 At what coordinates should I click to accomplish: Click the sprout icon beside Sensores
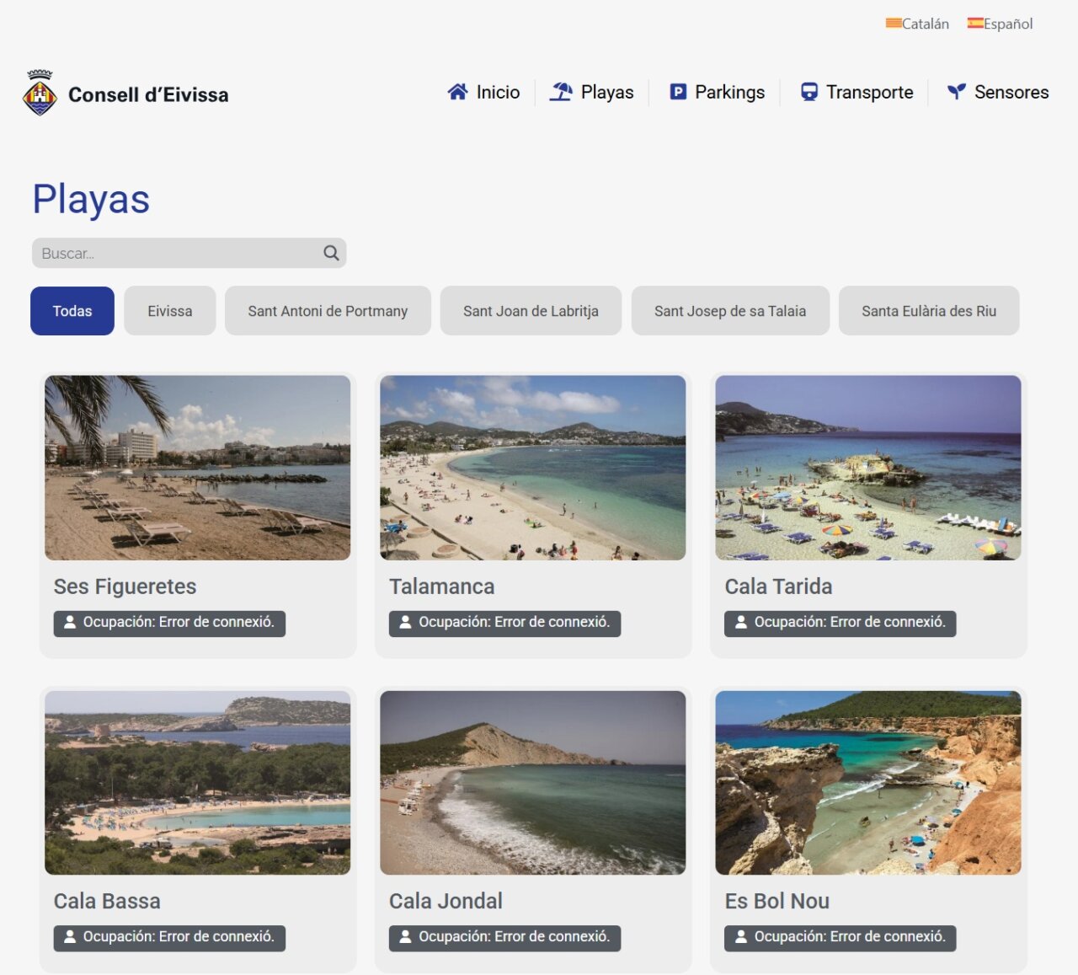[956, 92]
